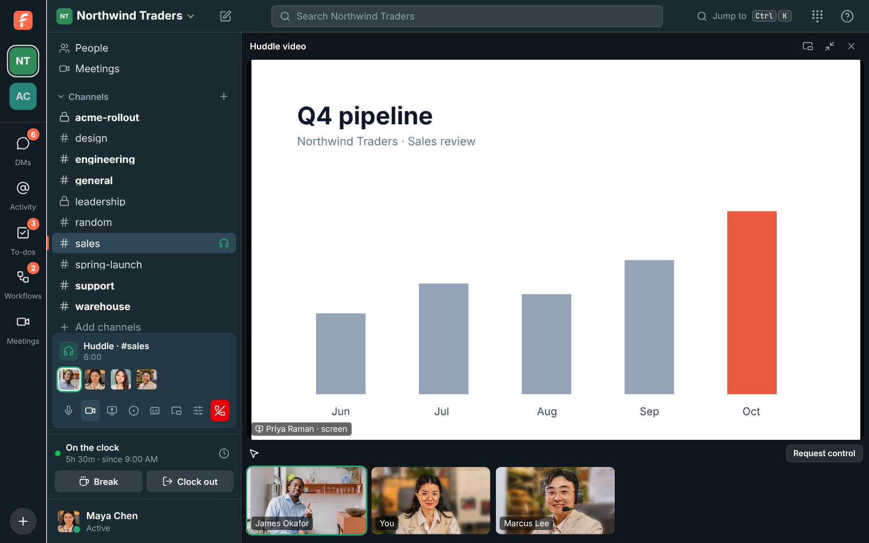Start recording the huddle
Image resolution: width=869 pixels, height=543 pixels.
(x=134, y=411)
